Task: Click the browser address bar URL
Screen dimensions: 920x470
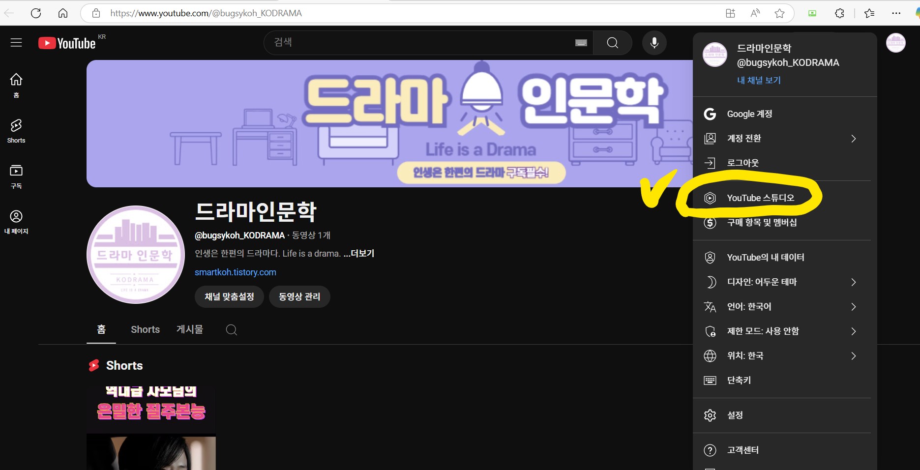Action: [206, 13]
